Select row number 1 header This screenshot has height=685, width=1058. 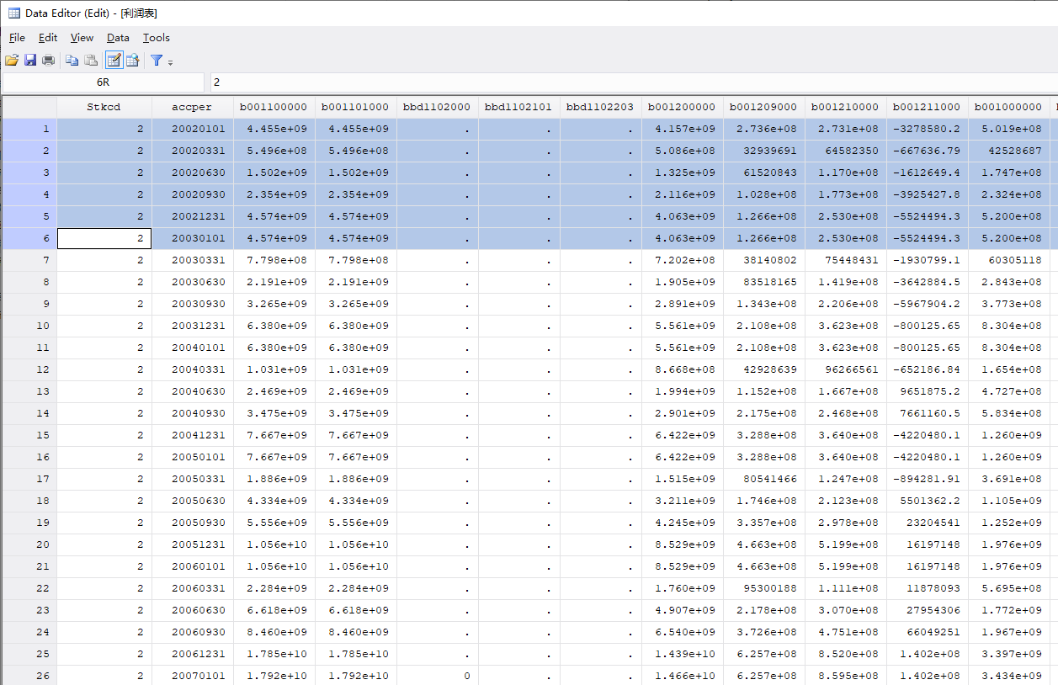click(29, 129)
